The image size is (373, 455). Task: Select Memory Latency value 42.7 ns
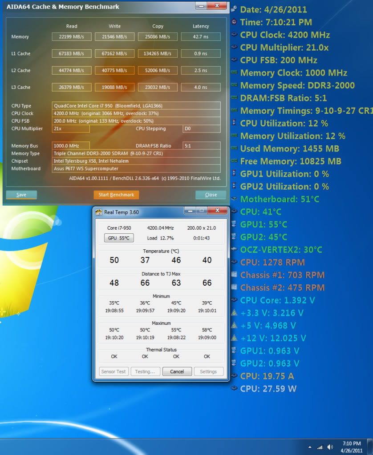point(201,37)
